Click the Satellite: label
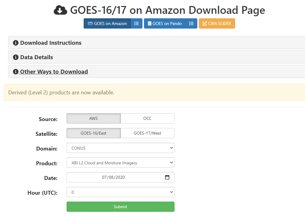 46,134
